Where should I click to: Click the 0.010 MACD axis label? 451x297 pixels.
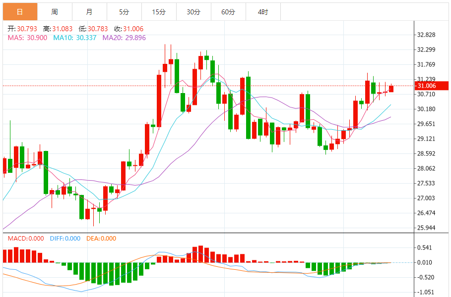click(x=425, y=262)
